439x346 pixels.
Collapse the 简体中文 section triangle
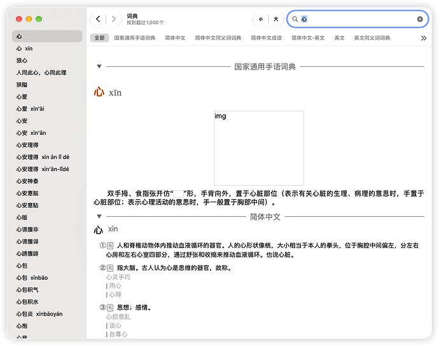tap(99, 216)
